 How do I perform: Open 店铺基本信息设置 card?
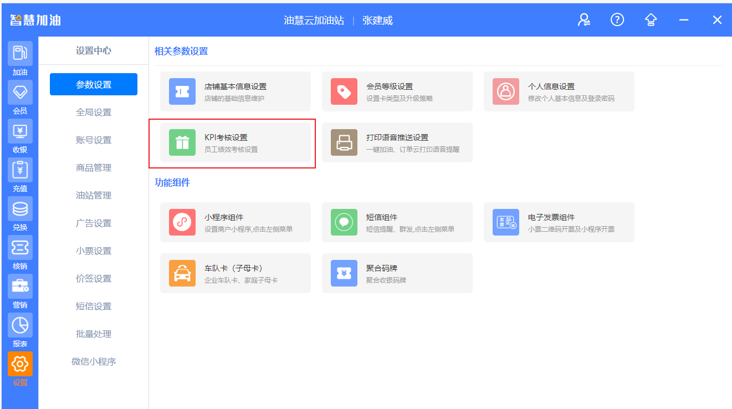click(235, 91)
